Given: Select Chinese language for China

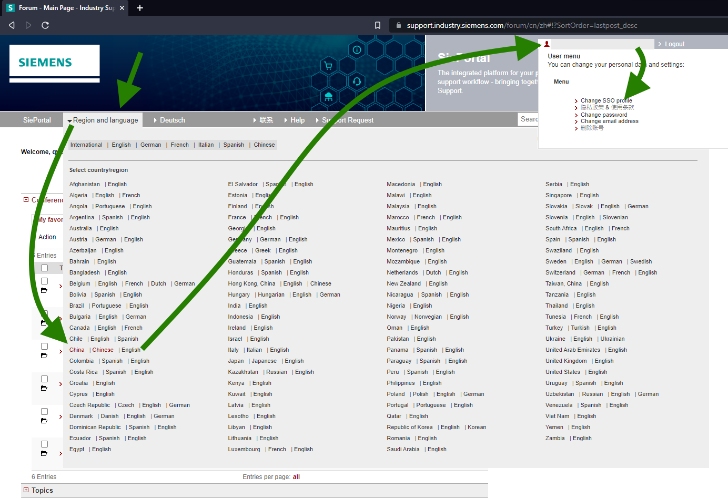Looking at the screenshot, I should click(x=103, y=350).
